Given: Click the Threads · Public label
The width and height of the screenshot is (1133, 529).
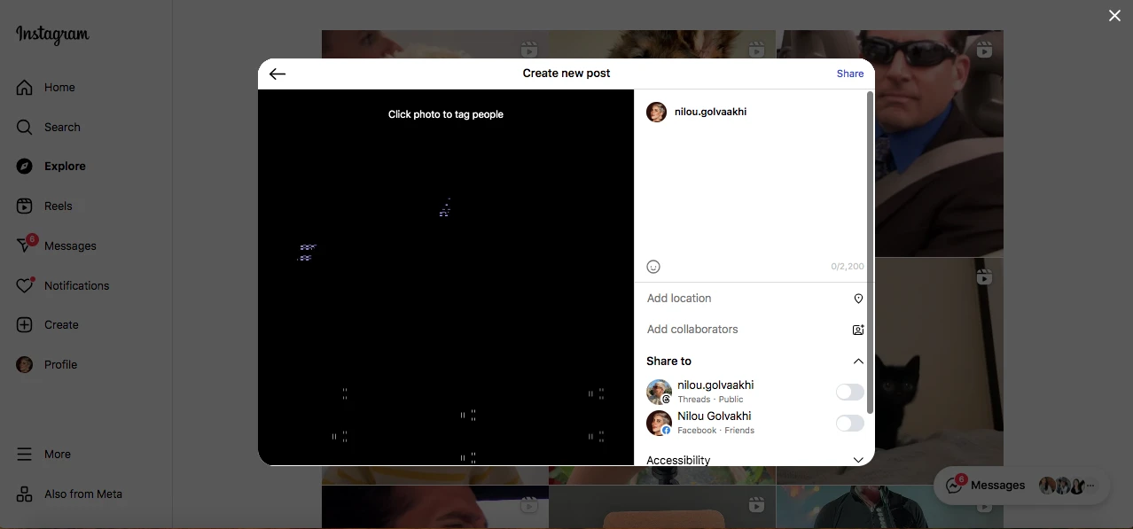Looking at the screenshot, I should pos(710,400).
